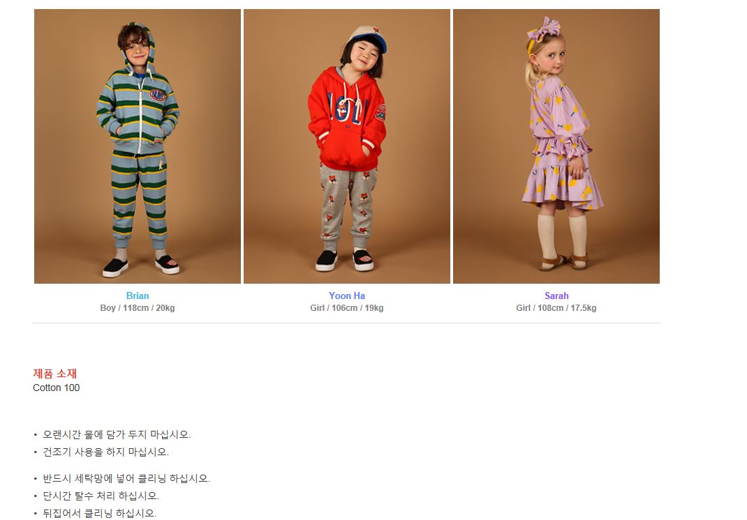
Task: Click the 단시간 탈수 처리 하십시오 line
Action: [101, 496]
